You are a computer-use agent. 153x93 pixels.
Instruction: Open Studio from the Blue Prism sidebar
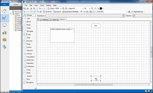5,18
